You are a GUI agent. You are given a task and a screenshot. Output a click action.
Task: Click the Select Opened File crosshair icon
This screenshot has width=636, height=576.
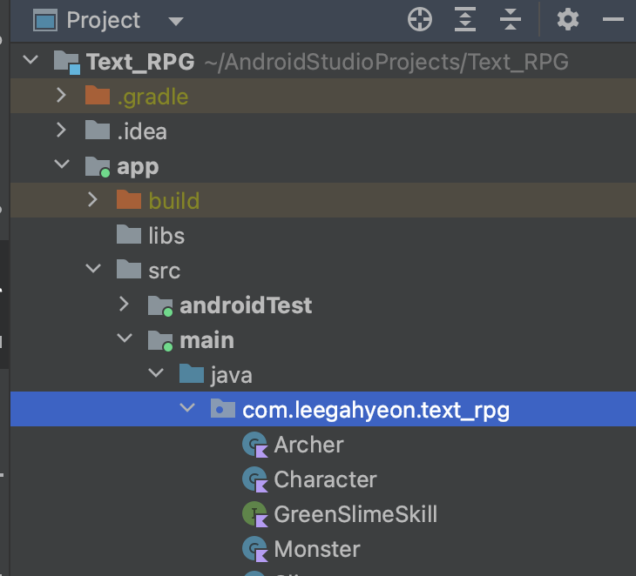pyautogui.click(x=420, y=19)
